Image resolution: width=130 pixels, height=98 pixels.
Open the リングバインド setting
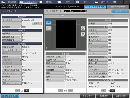coord(12,73)
